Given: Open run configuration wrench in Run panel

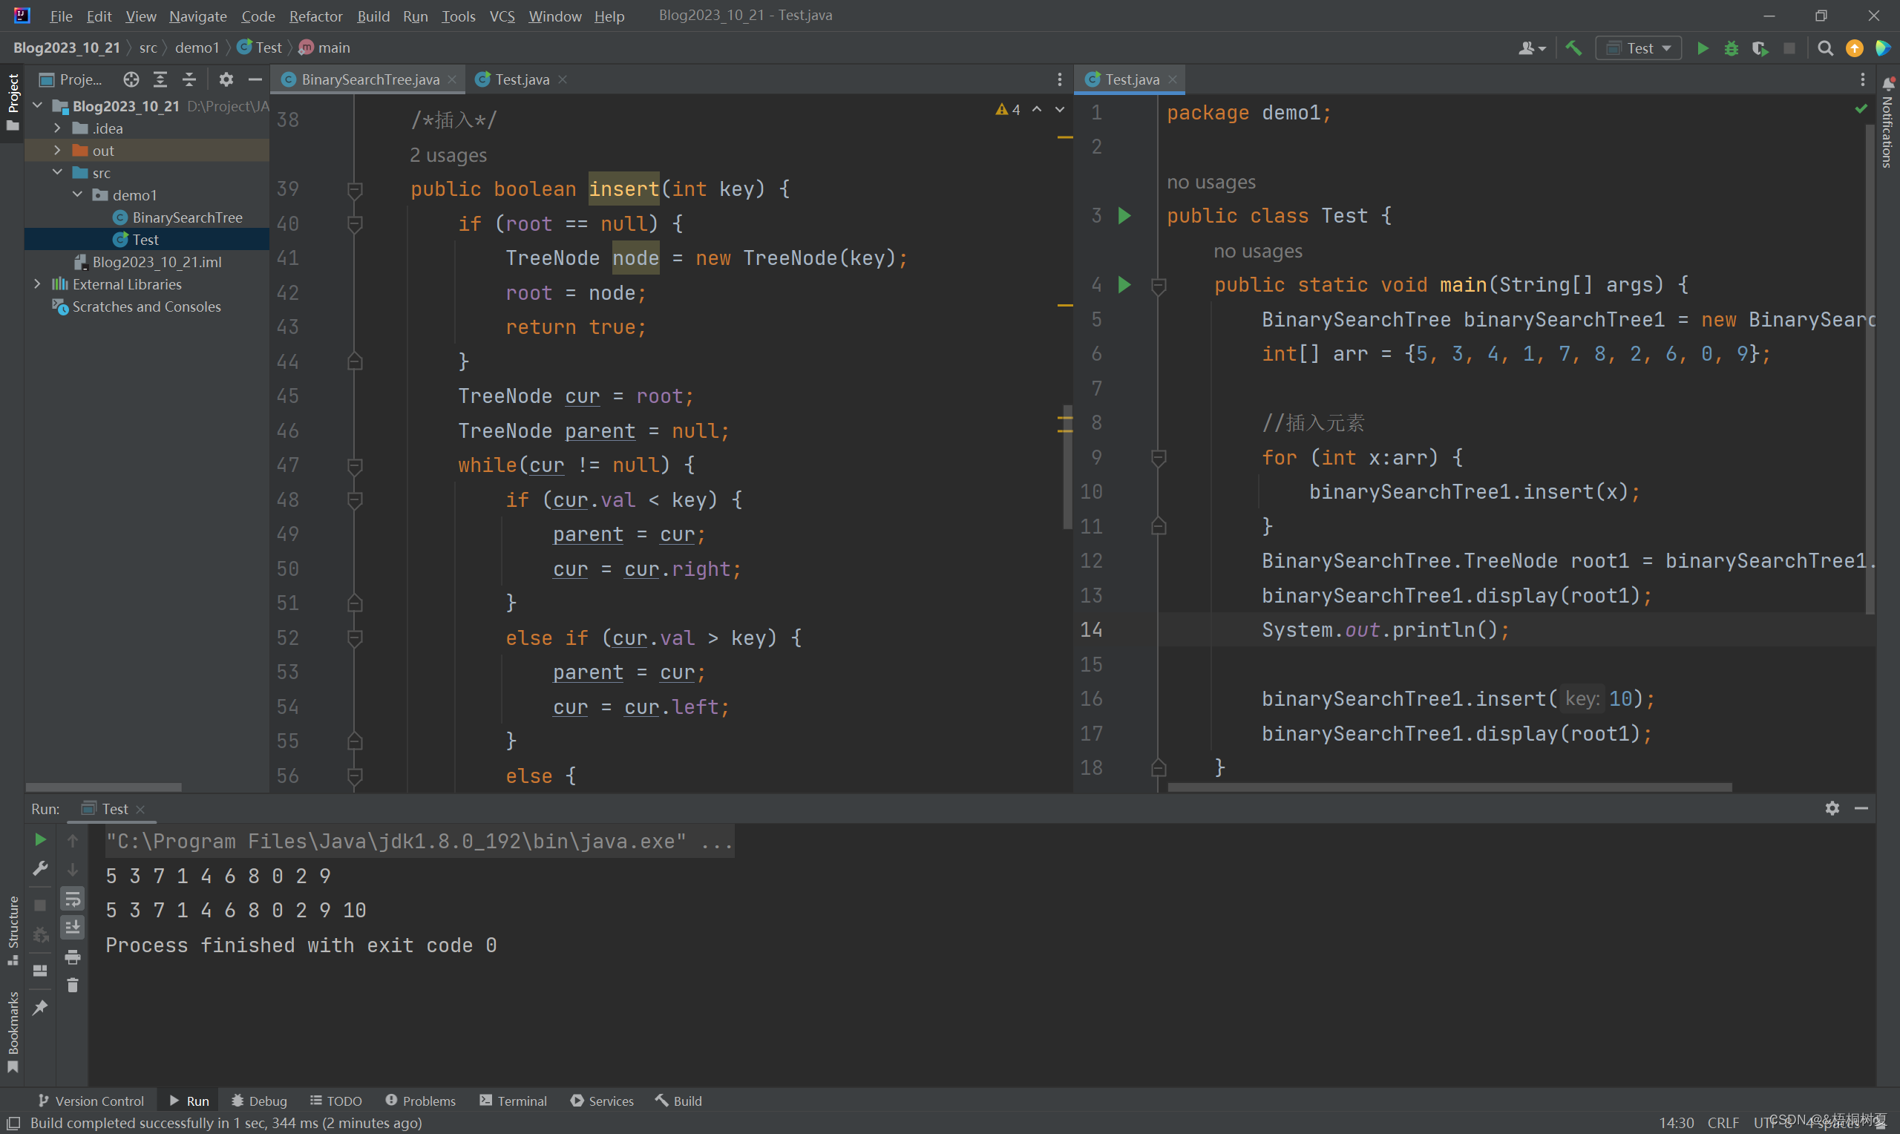Looking at the screenshot, I should tap(41, 869).
